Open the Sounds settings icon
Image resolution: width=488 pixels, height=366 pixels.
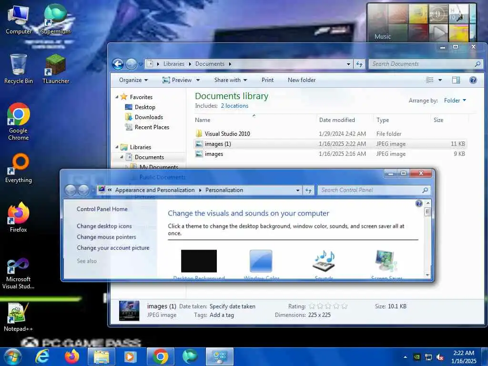[324, 261]
